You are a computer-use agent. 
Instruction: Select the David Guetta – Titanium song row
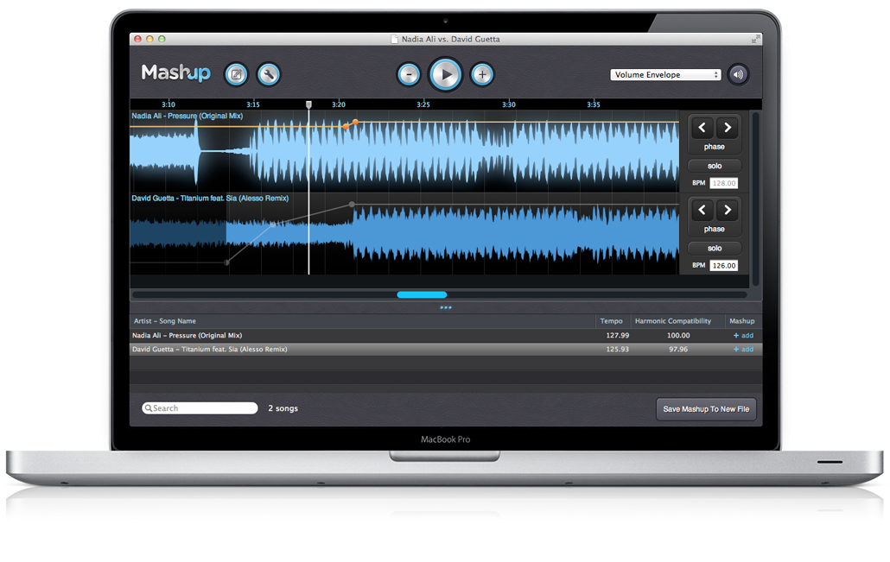(446, 350)
